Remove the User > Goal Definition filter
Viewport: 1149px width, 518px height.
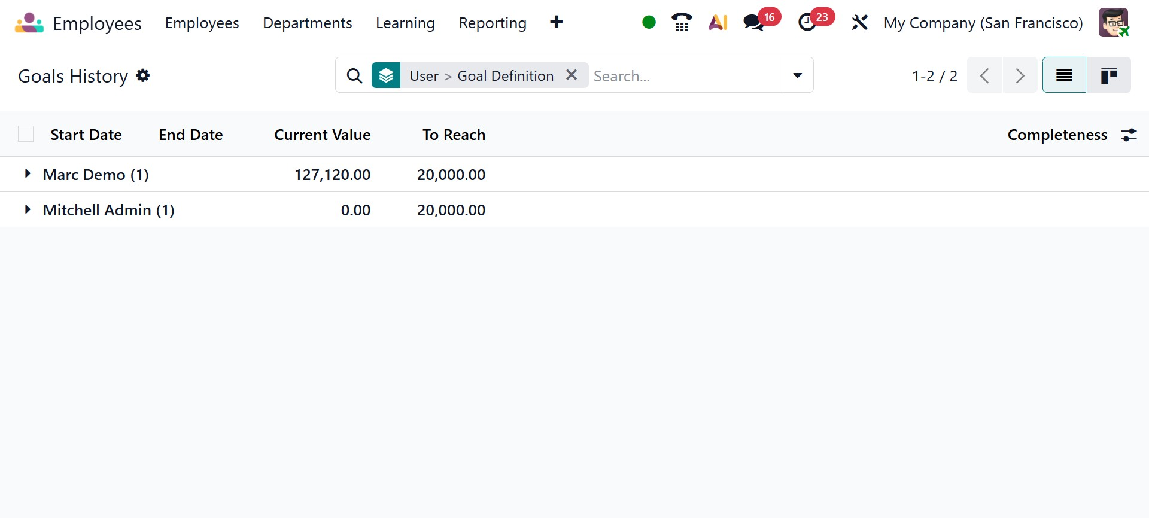coord(572,75)
